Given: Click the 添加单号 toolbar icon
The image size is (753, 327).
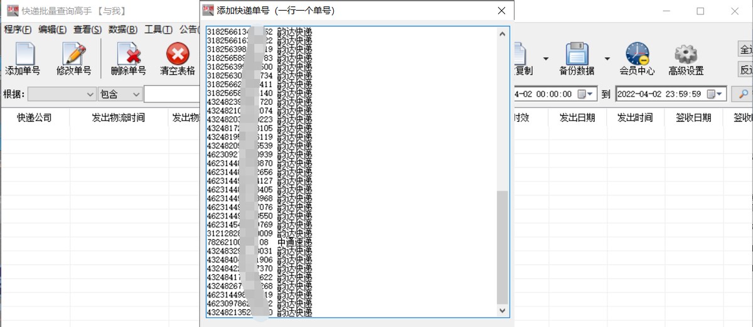Looking at the screenshot, I should [23, 58].
